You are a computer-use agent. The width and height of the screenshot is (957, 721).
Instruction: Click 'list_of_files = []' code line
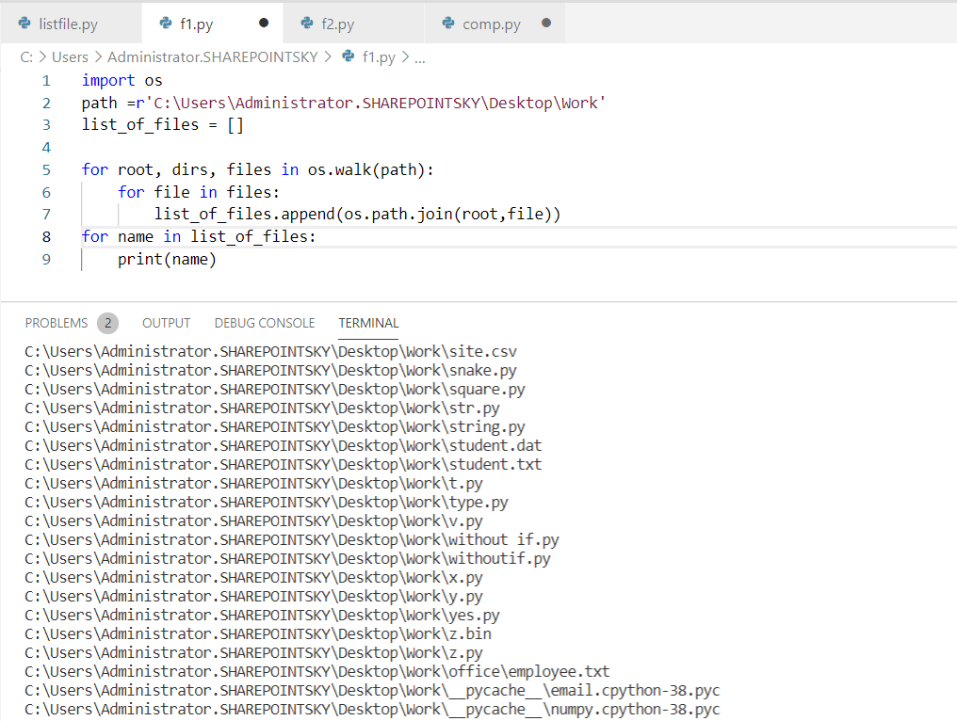coord(163,125)
